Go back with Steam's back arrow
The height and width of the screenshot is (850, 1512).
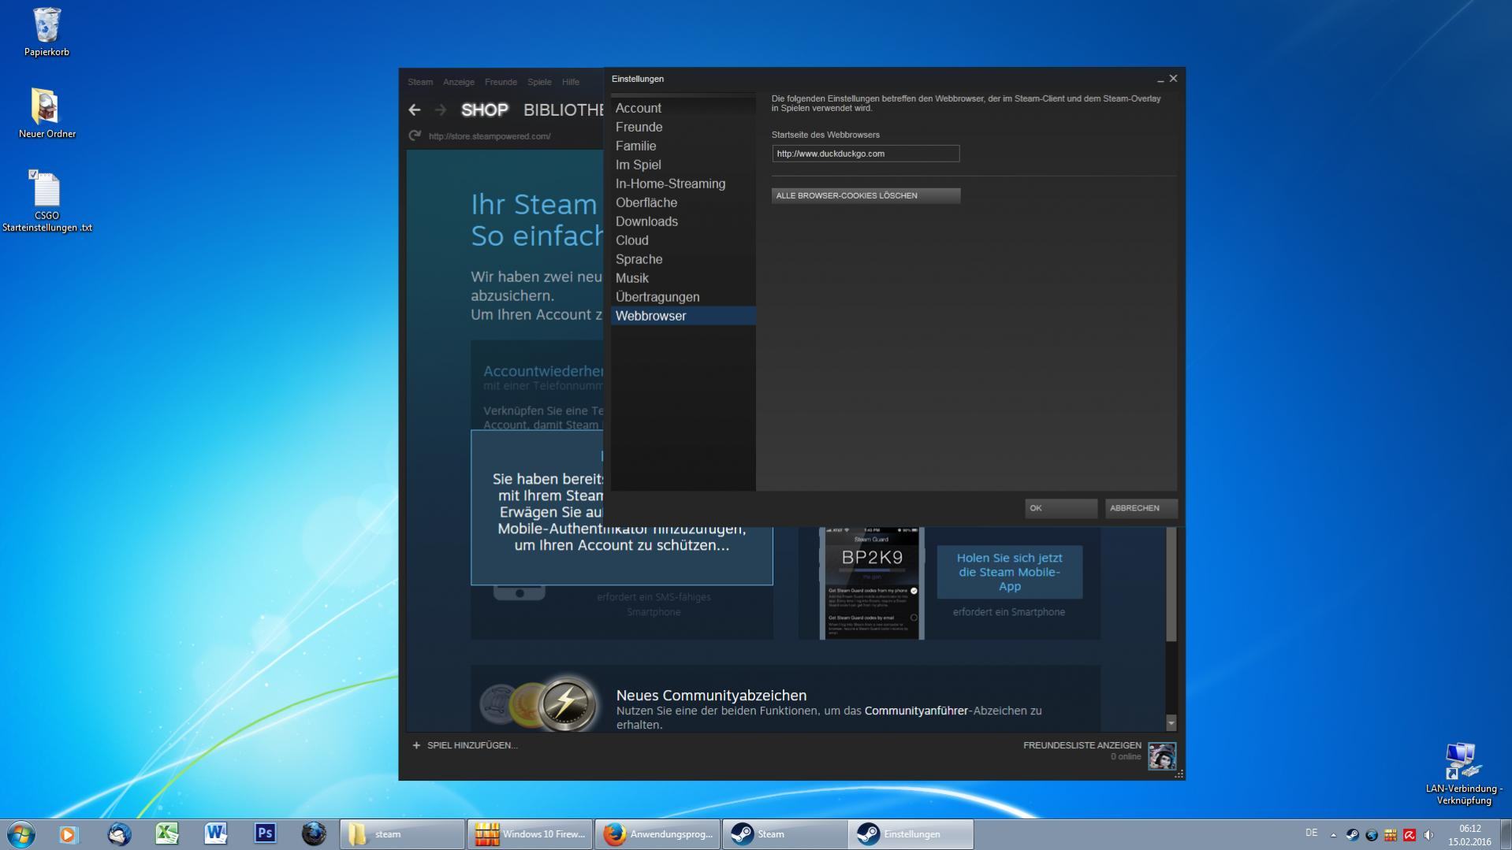pyautogui.click(x=415, y=110)
